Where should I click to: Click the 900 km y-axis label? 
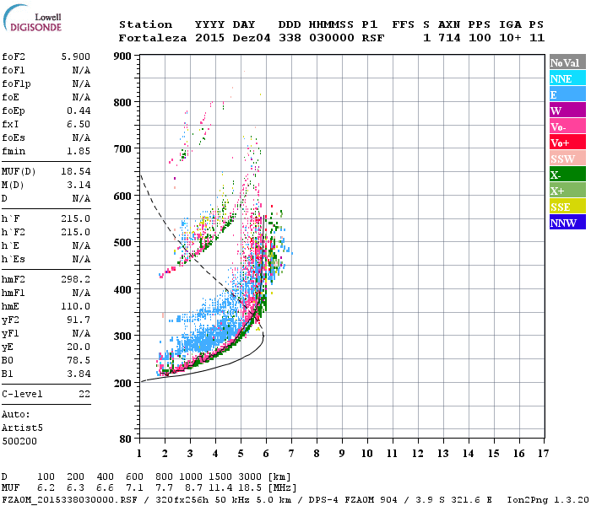[x=122, y=57]
